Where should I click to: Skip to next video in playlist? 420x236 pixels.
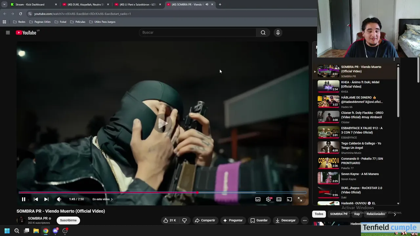[46, 199]
